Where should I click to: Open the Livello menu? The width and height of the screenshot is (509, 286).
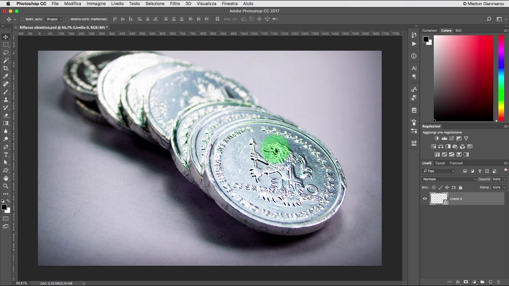click(x=117, y=4)
